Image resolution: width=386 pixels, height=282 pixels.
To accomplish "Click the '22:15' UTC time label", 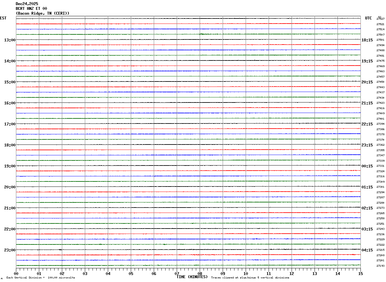I will (367, 124).
